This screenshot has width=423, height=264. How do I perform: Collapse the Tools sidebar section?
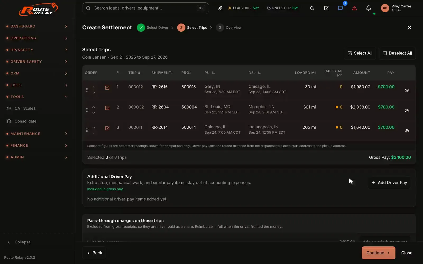click(x=37, y=97)
